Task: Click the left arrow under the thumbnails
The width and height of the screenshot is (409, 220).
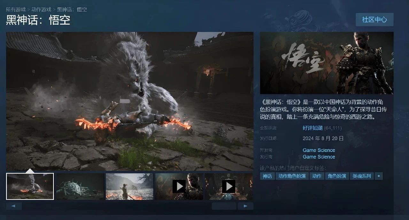Action: pyautogui.click(x=14, y=206)
